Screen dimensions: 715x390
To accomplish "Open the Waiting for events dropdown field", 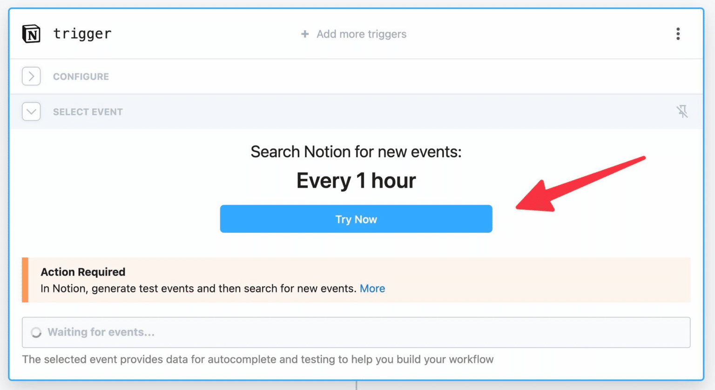I will [356, 332].
